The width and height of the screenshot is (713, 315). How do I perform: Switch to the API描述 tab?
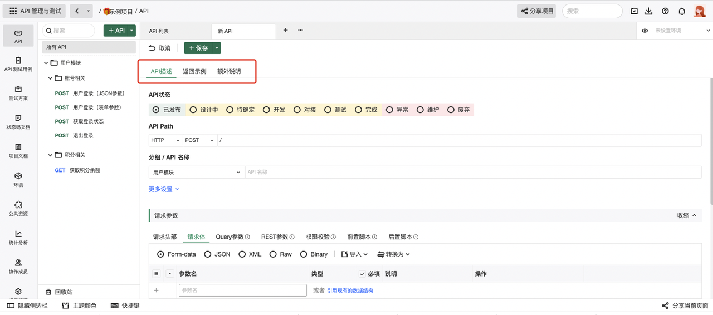pos(162,72)
